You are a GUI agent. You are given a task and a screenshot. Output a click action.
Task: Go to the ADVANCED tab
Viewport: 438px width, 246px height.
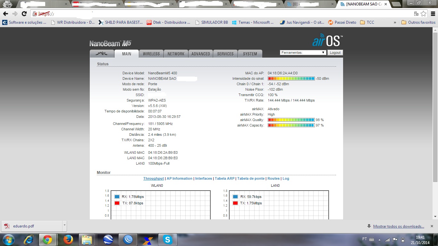click(x=201, y=54)
